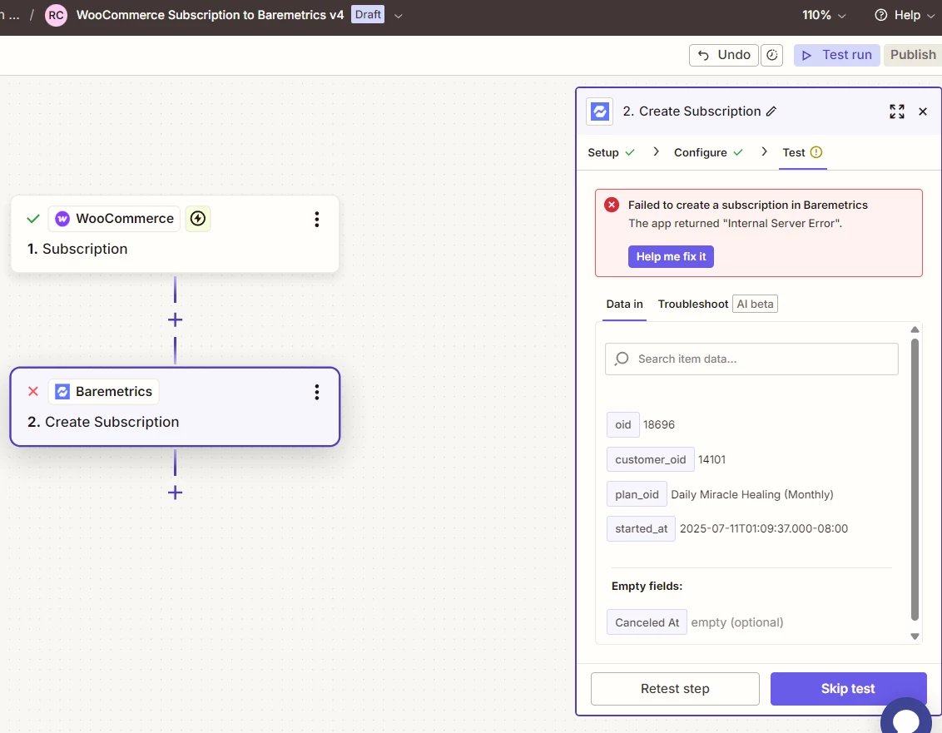Select the Baremetrics app icon in step 2
Screen dimensions: 942x733
[x=62, y=392]
